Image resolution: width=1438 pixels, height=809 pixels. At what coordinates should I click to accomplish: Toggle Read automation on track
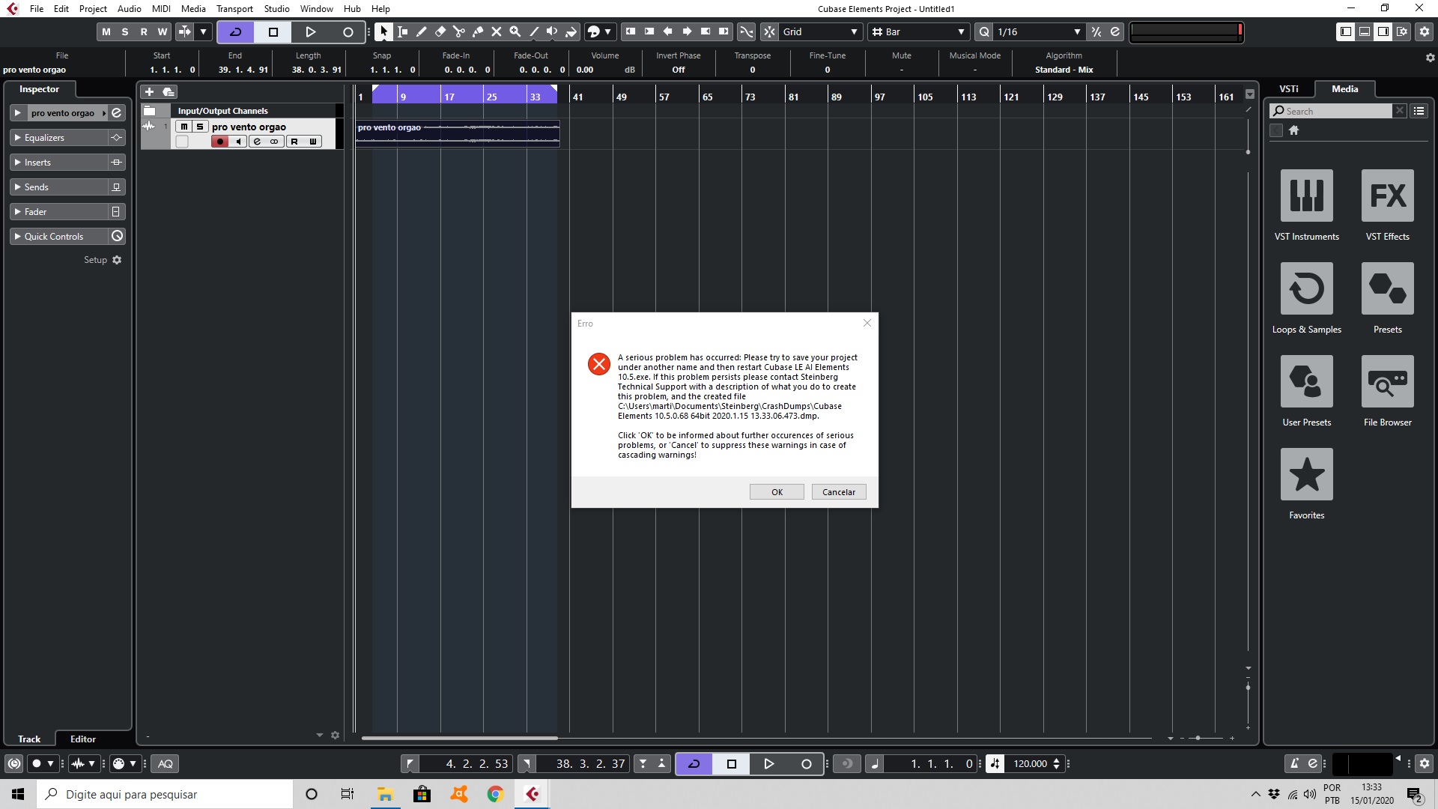[x=294, y=142]
